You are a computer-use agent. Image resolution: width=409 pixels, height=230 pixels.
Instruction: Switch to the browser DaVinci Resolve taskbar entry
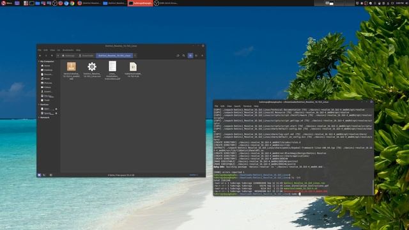pyautogui.click(x=89, y=3)
